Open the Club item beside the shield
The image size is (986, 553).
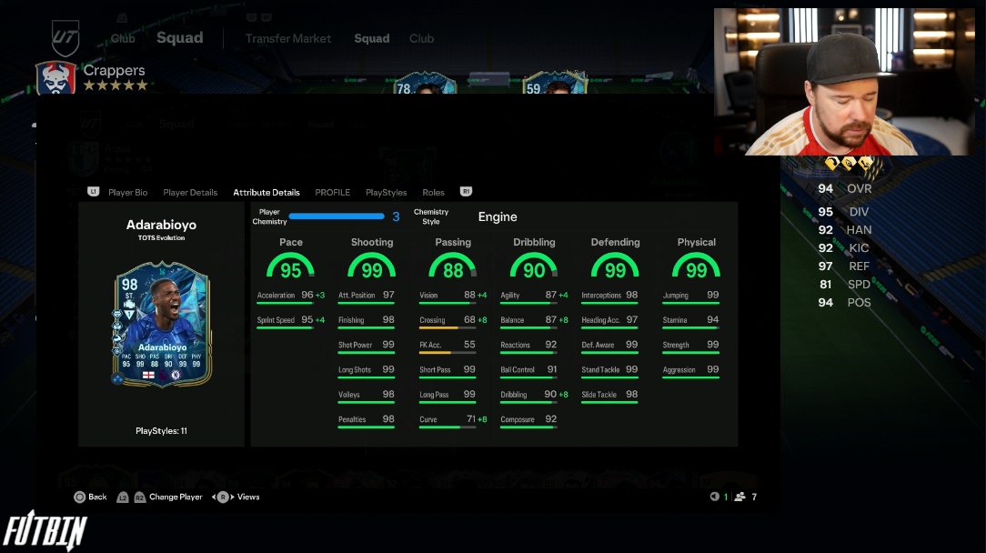123,38
